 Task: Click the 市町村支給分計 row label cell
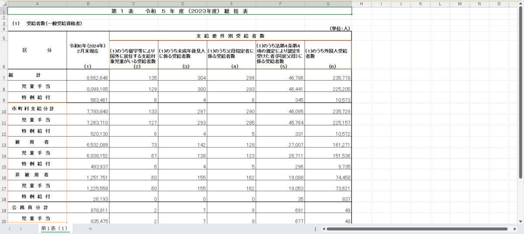[37, 108]
